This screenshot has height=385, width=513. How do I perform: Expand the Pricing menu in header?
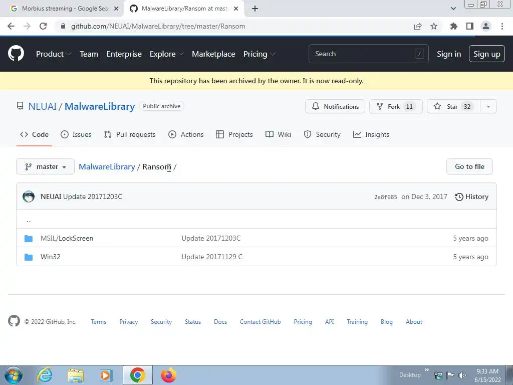[x=259, y=54]
